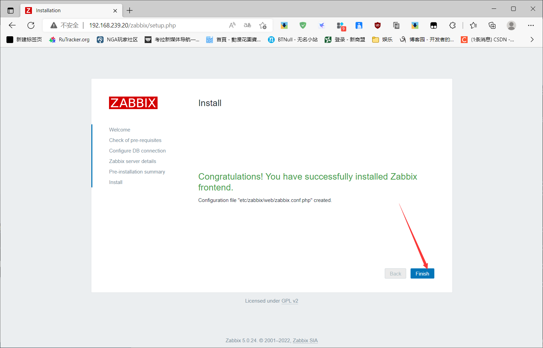Image resolution: width=543 pixels, height=348 pixels.
Task: Open the tab actions menu
Action: click(11, 11)
